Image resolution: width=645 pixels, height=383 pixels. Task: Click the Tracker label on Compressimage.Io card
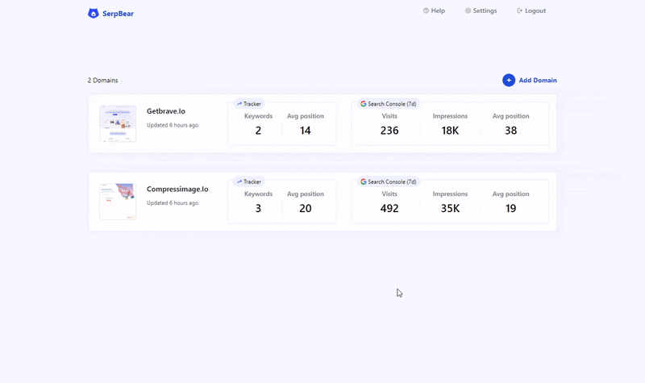pos(252,182)
